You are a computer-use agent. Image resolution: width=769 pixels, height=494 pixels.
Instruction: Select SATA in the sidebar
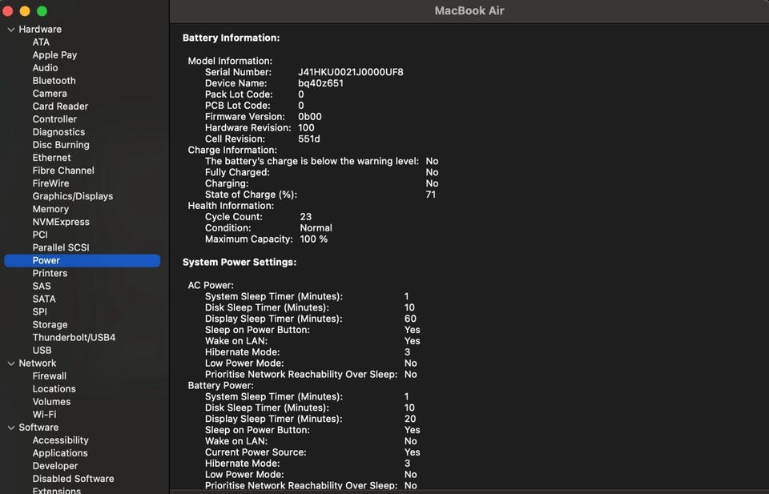tap(43, 299)
